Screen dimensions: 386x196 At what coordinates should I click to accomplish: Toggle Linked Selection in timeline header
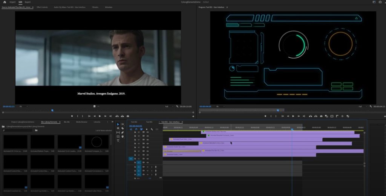coord(141,129)
